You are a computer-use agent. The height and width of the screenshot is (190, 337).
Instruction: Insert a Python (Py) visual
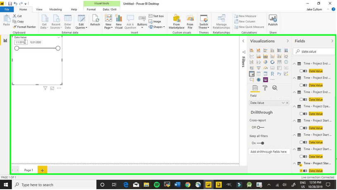point(279,74)
